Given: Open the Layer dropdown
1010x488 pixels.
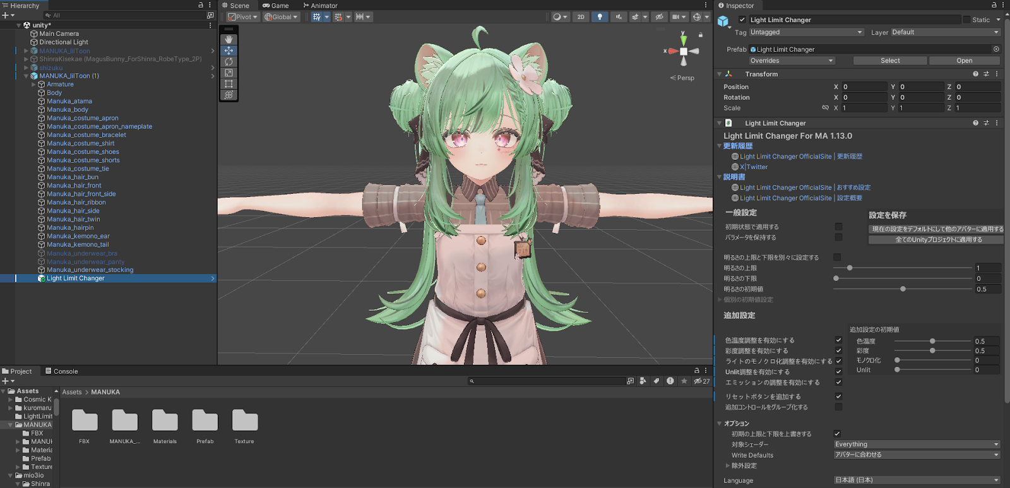Looking at the screenshot, I should [x=946, y=32].
